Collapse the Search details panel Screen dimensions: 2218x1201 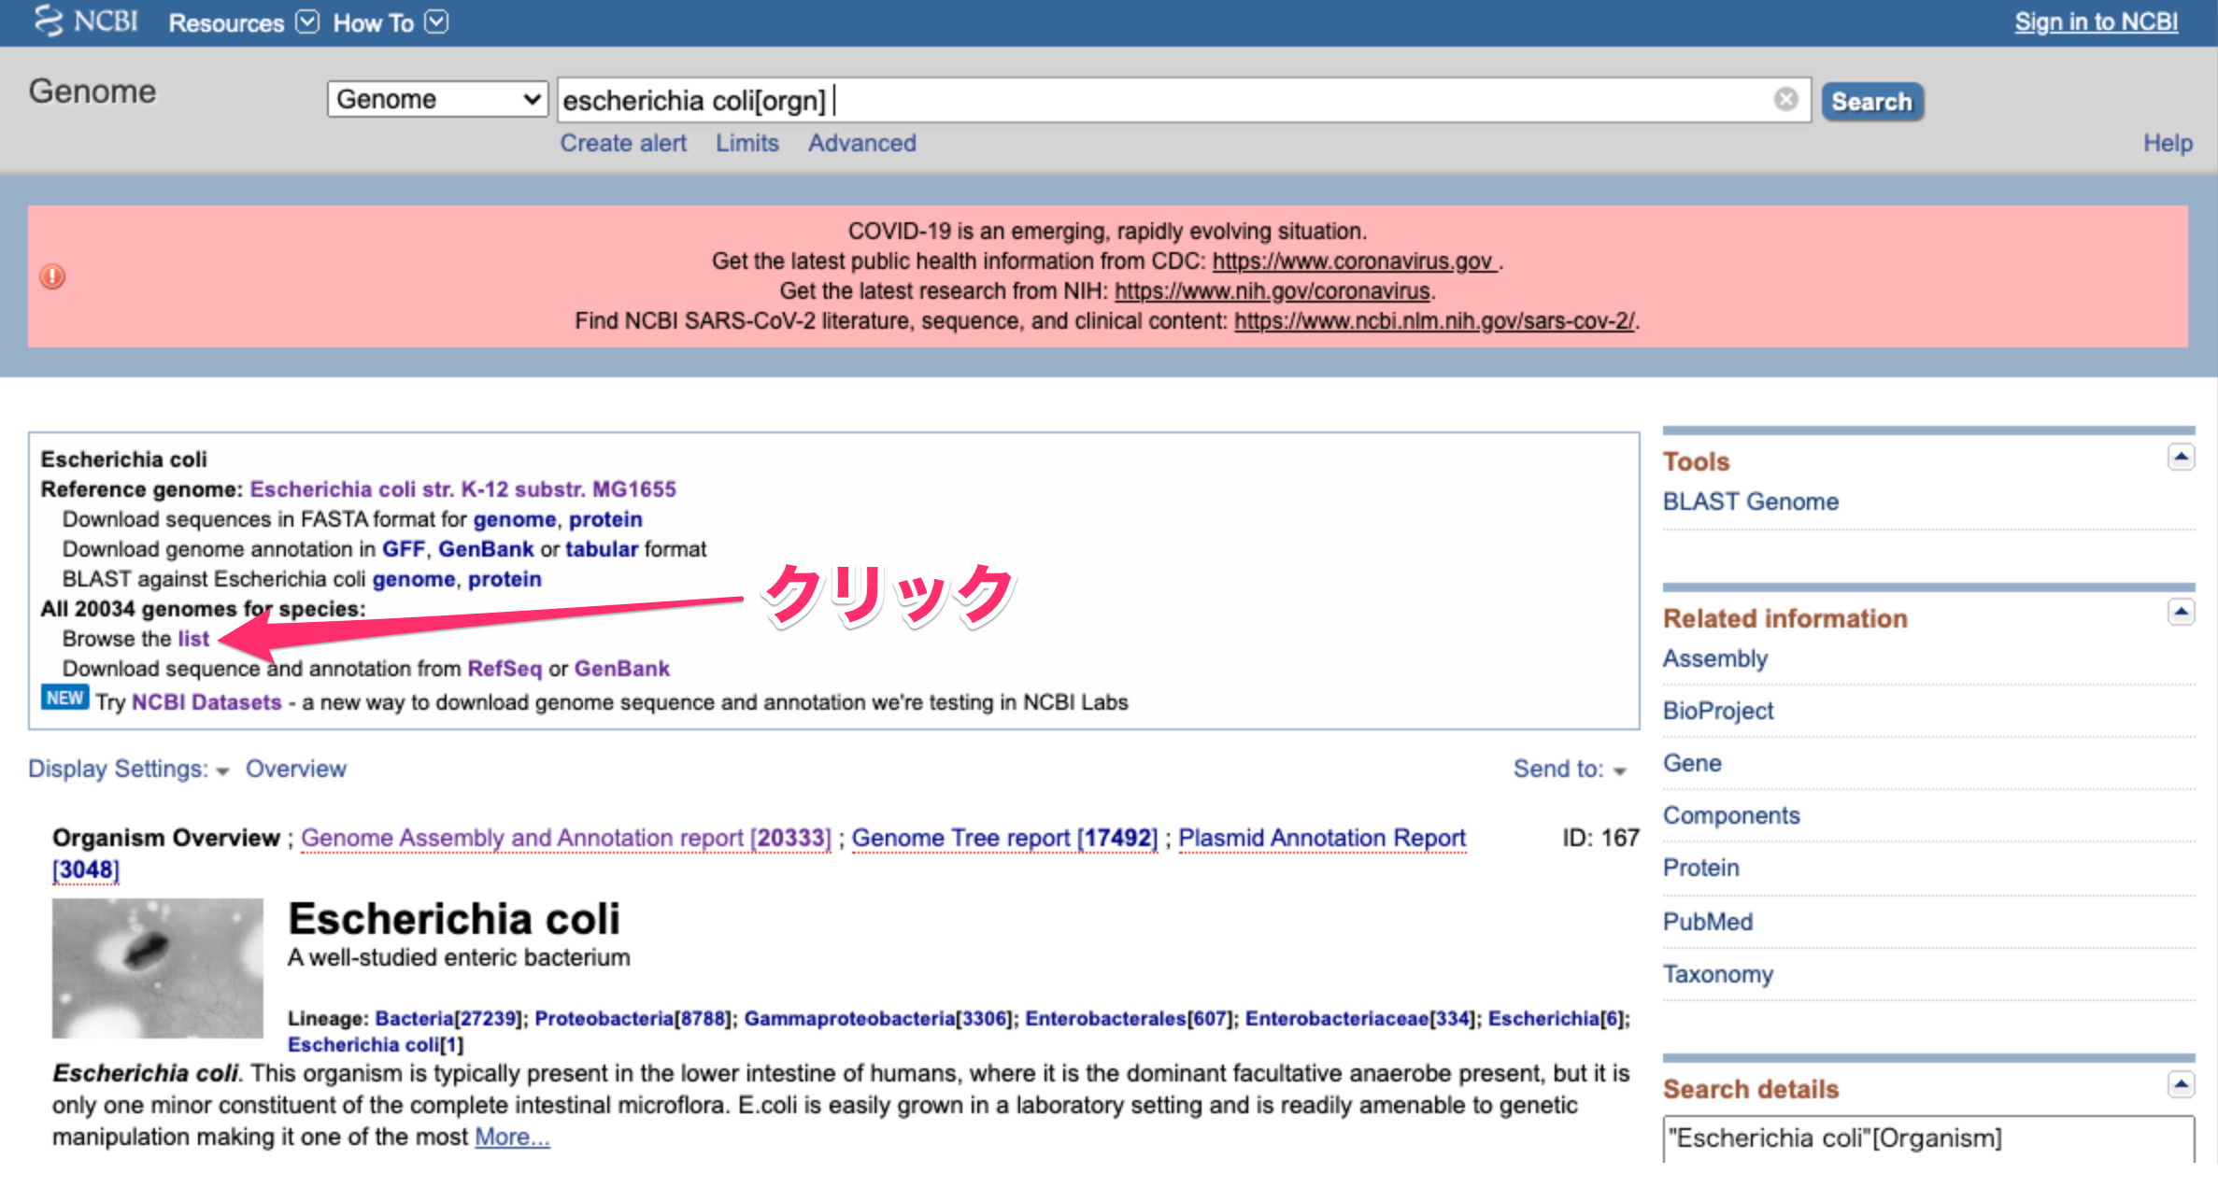[2181, 1084]
